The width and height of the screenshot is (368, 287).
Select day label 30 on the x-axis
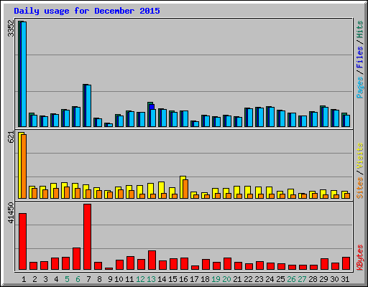click(334, 279)
